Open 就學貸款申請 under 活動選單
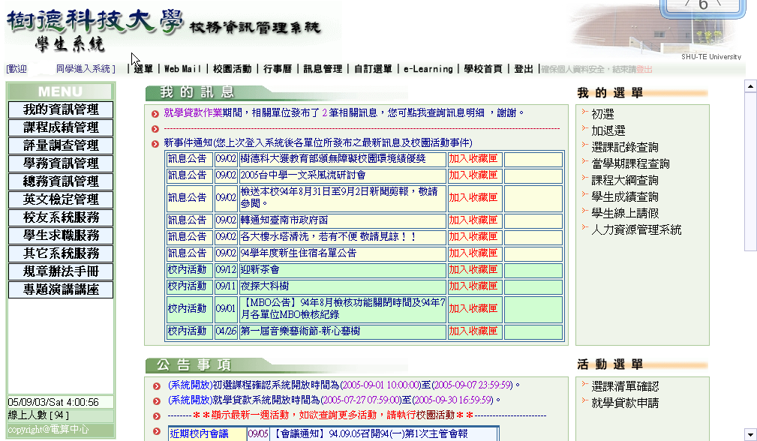This screenshot has height=441, width=757. pyautogui.click(x=624, y=403)
